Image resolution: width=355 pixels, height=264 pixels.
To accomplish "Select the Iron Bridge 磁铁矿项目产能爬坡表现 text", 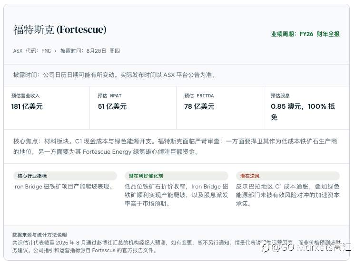I will 63,187.
